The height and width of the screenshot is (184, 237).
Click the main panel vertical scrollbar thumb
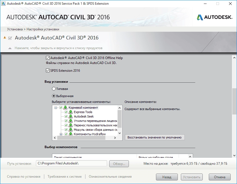tap(234, 101)
